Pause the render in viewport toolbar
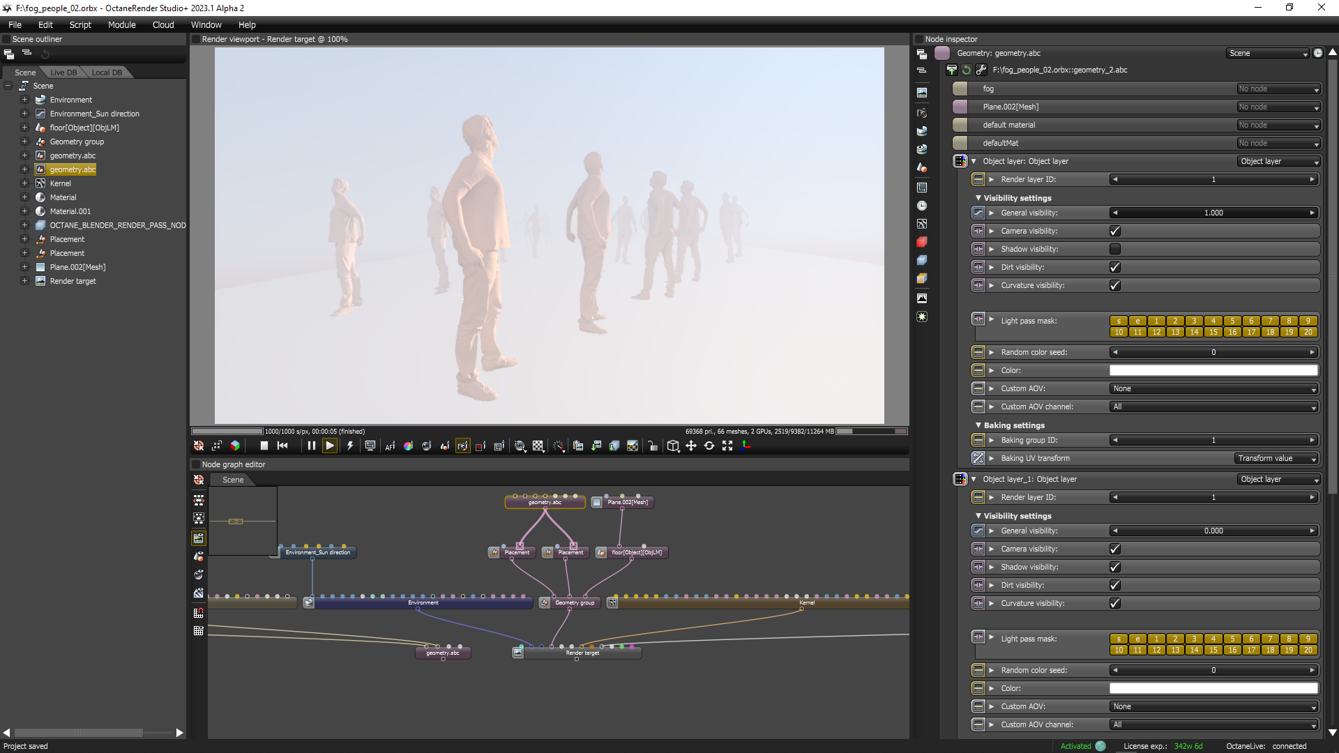 pos(311,446)
